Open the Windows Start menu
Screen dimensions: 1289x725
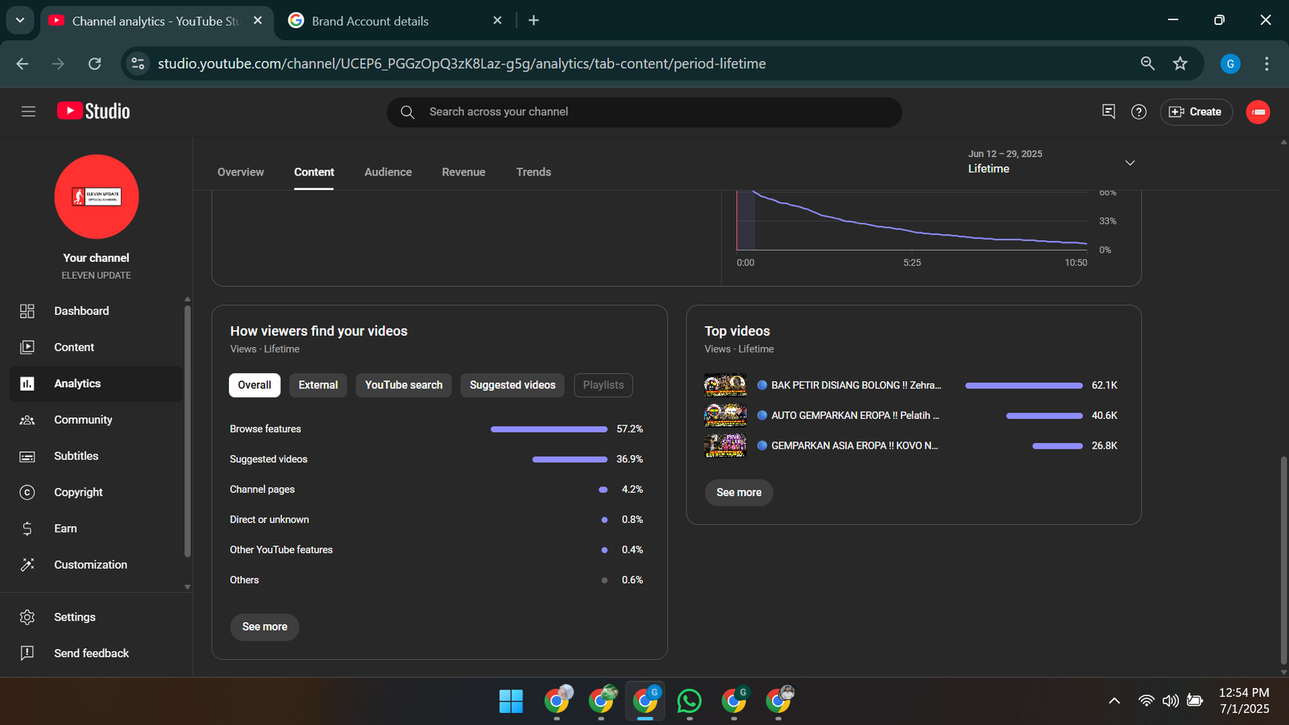coord(511,701)
